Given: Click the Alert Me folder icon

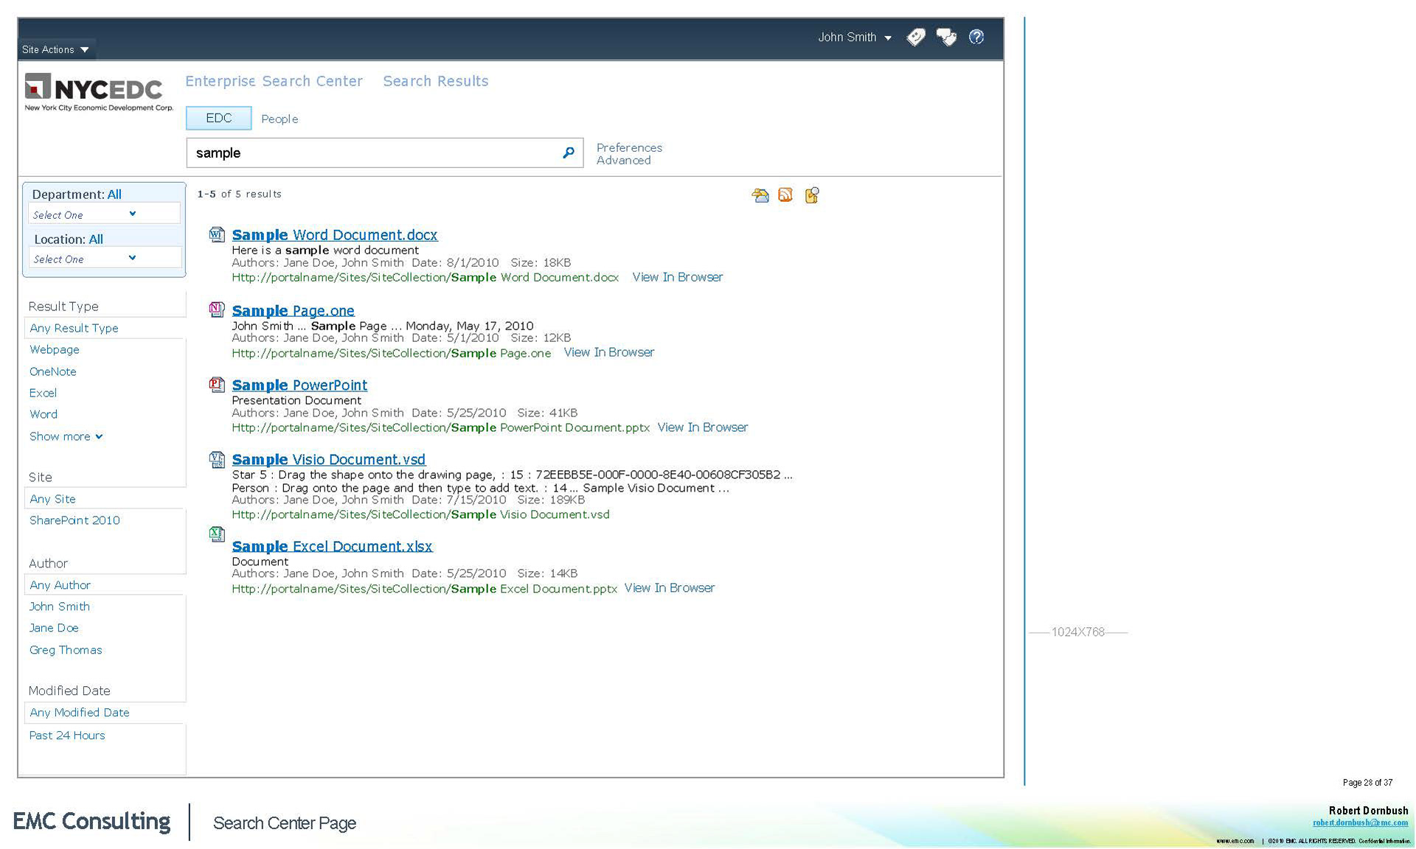Looking at the screenshot, I should 760,195.
